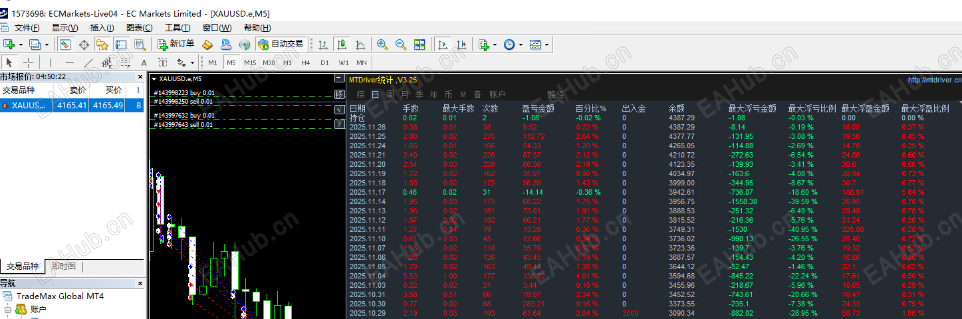Select the text label tool
Screen dimensions: 962x319
pyautogui.click(x=162, y=62)
